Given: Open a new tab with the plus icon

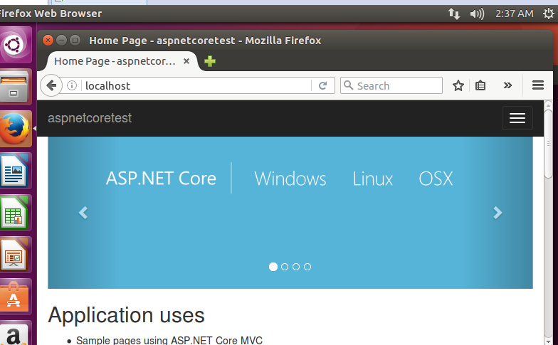Looking at the screenshot, I should 209,62.
